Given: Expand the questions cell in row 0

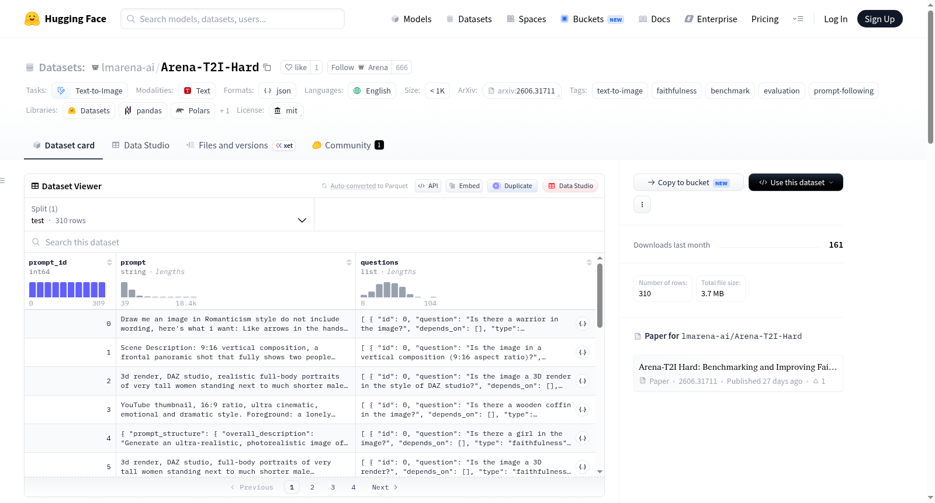Looking at the screenshot, I should click(x=583, y=324).
